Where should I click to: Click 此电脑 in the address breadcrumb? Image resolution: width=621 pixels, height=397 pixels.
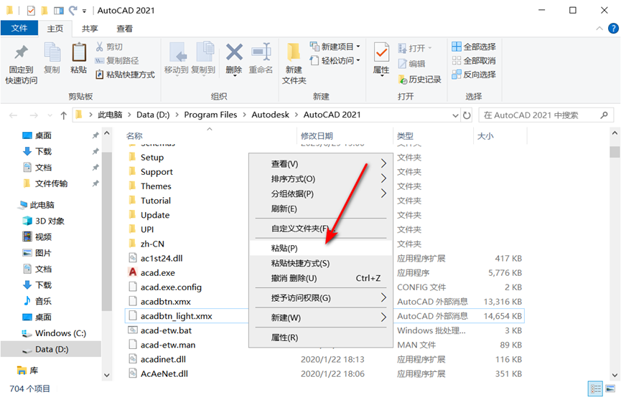pyautogui.click(x=110, y=115)
